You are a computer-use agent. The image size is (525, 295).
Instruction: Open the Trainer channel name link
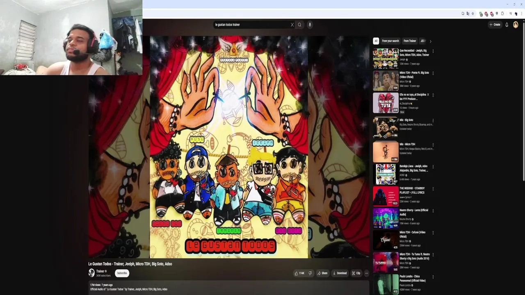point(100,271)
